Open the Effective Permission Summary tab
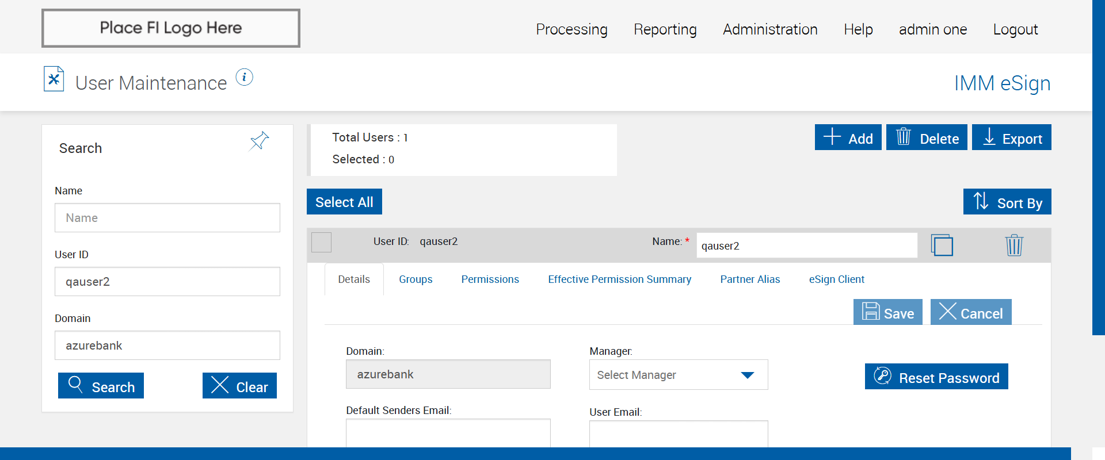The width and height of the screenshot is (1105, 460). tap(619, 279)
